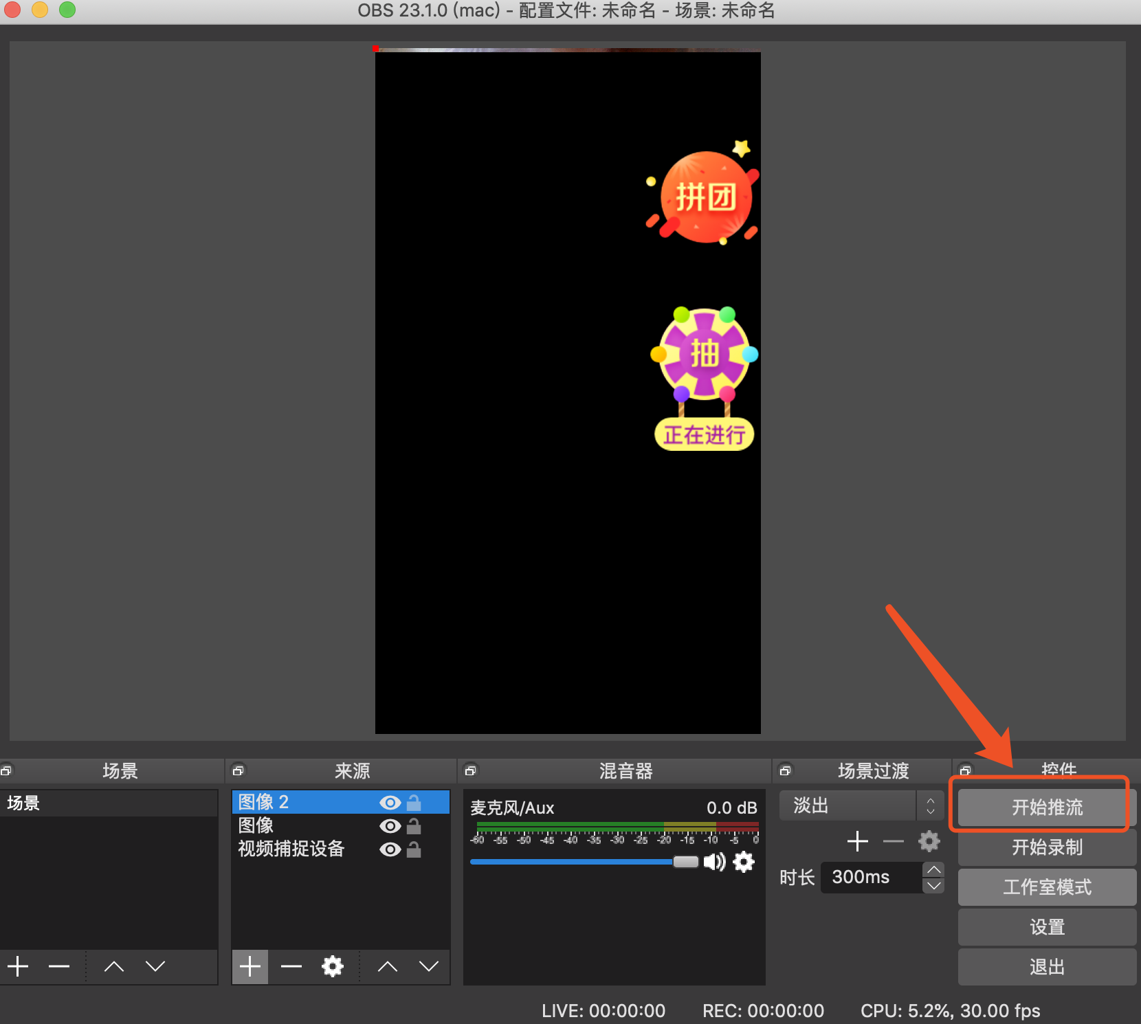
Task: Pop out the 场景过渡 dock panel
Action: click(786, 770)
